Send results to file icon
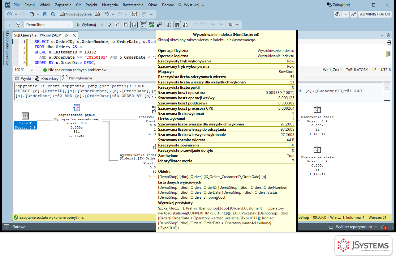Screen dimensions: 396x258 point(185,25)
